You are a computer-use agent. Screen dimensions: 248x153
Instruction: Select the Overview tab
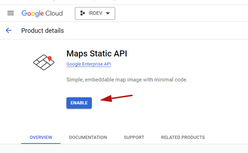click(x=41, y=137)
